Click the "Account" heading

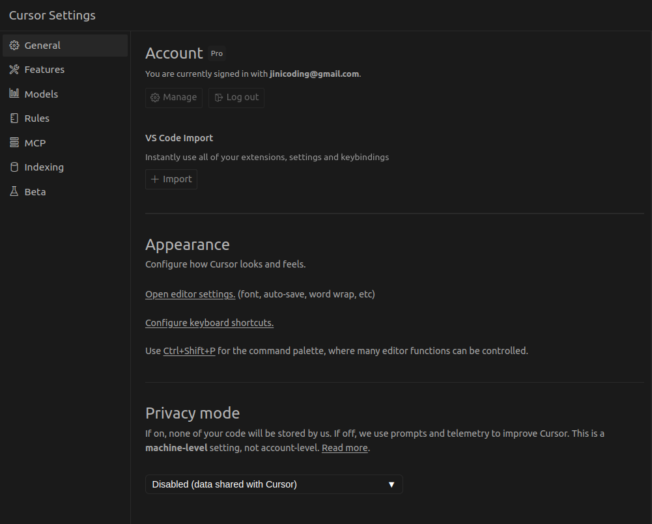tap(174, 53)
